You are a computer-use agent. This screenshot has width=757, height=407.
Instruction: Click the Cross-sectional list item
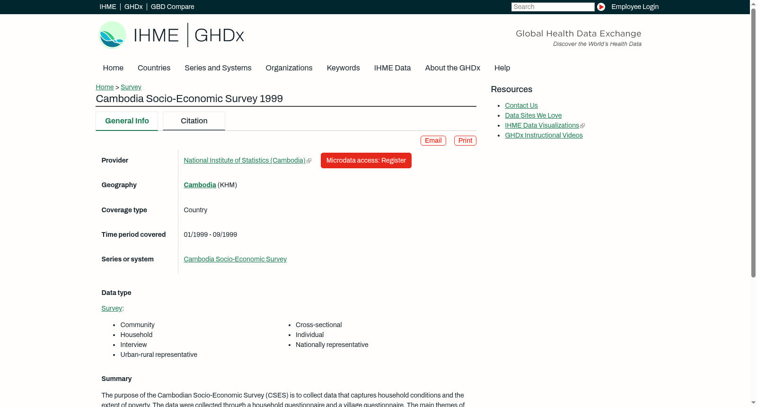(318, 325)
